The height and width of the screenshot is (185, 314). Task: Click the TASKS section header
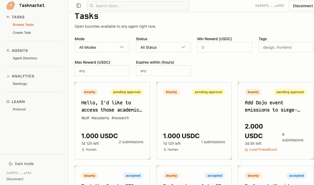pyautogui.click(x=18, y=17)
